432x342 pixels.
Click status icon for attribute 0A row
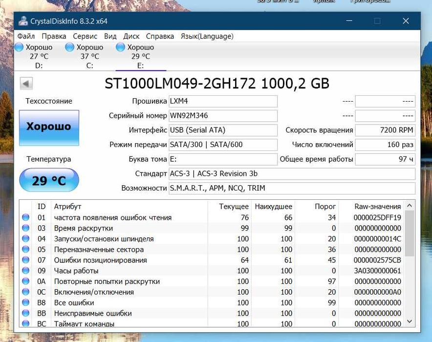click(25, 281)
